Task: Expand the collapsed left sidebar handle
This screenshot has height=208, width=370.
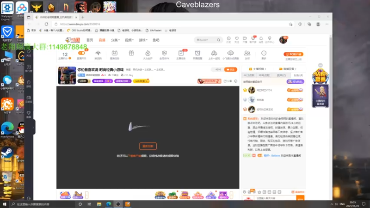Action: 33,127
